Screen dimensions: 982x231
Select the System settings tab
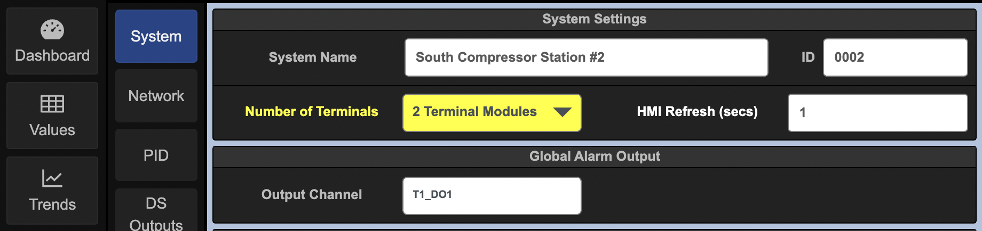coord(156,36)
